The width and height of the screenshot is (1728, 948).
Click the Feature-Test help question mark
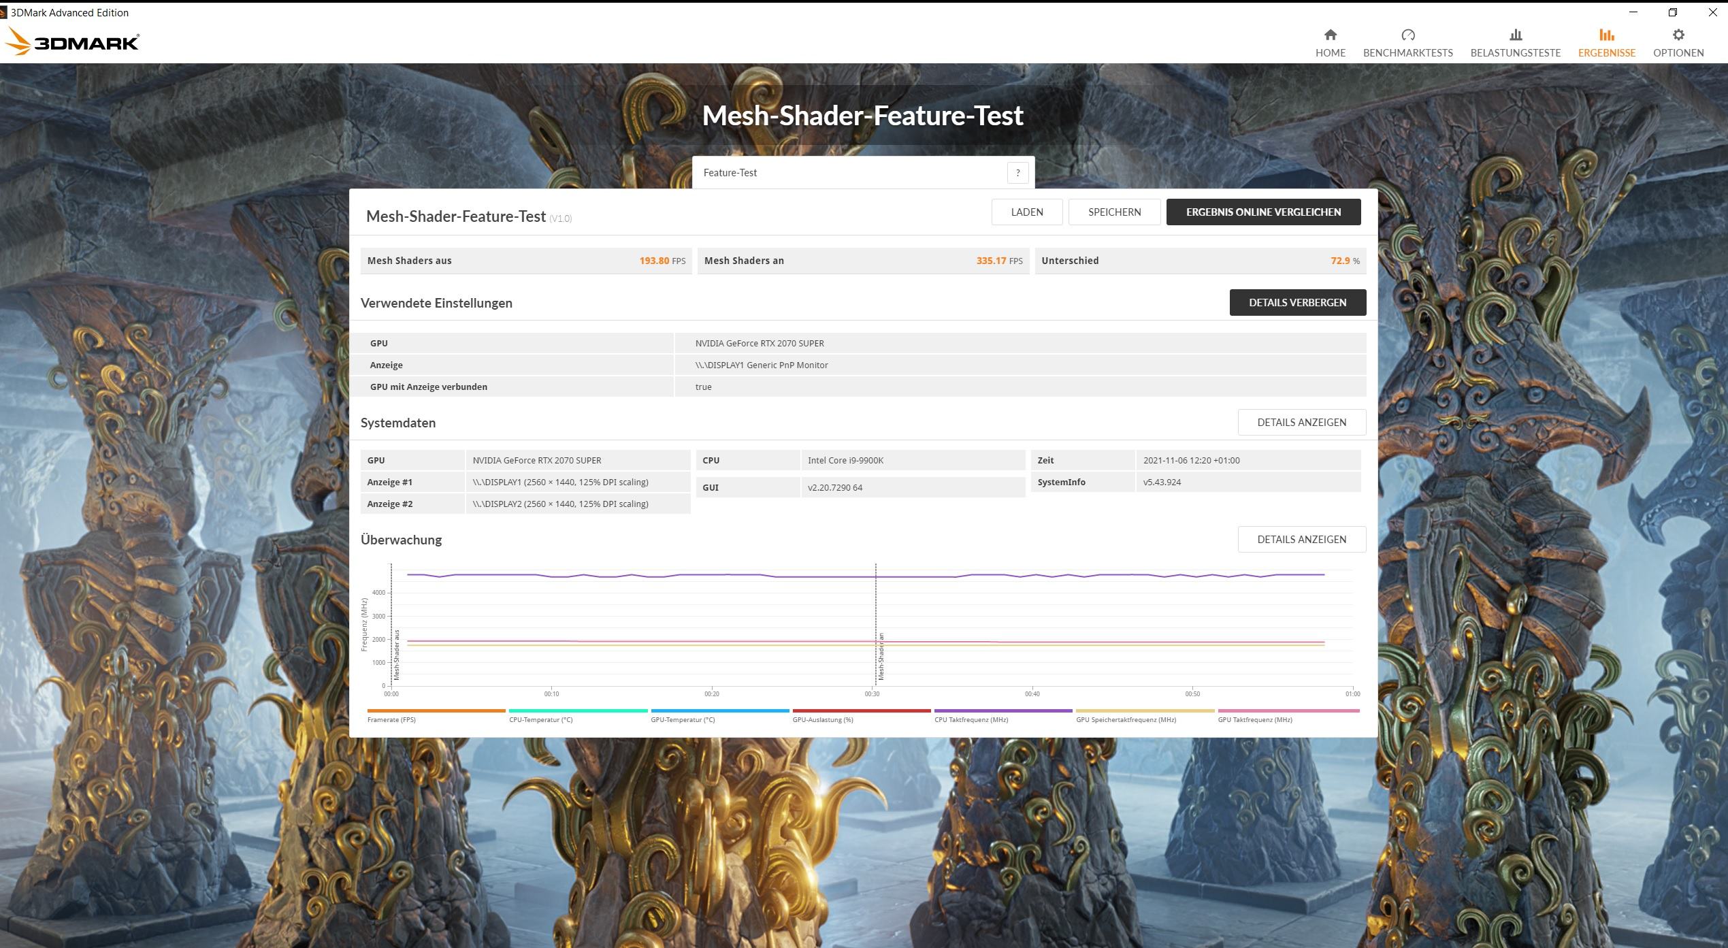click(1017, 173)
